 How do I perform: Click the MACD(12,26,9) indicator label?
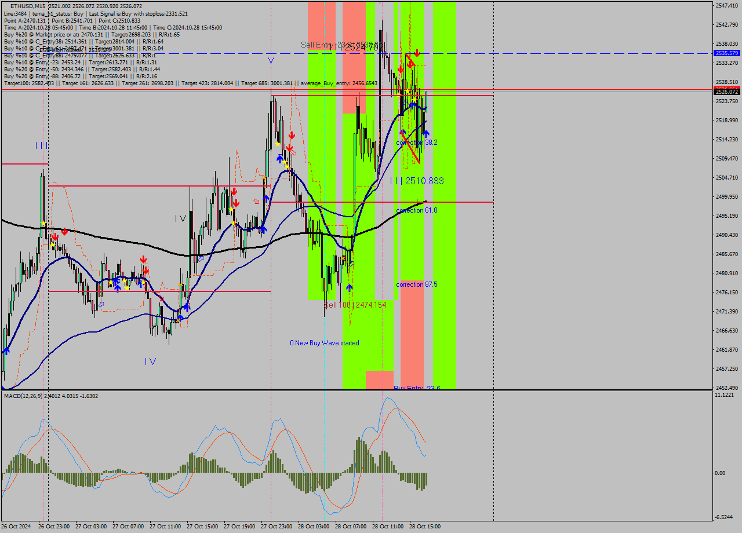[50, 396]
